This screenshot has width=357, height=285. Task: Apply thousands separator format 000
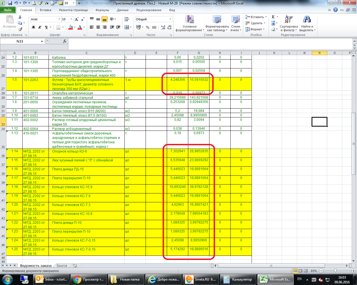[154, 27]
